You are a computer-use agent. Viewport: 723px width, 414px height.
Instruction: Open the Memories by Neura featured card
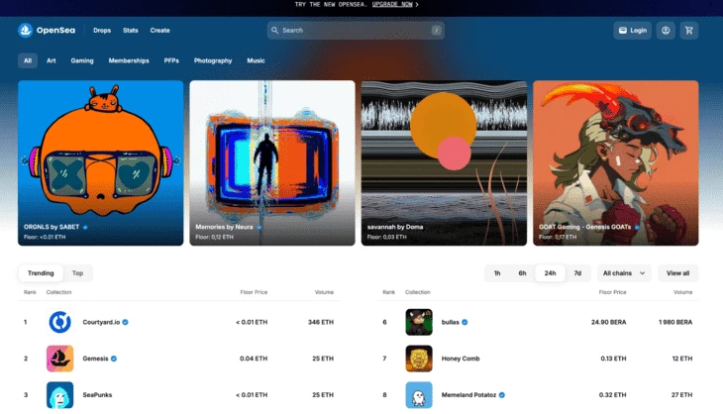[272, 163]
